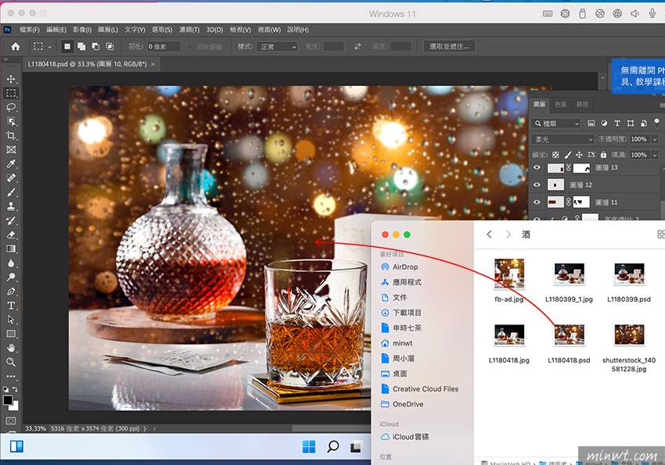This screenshot has height=465, width=665.
Task: Switch to the 色版 panel tab
Action: click(x=561, y=104)
